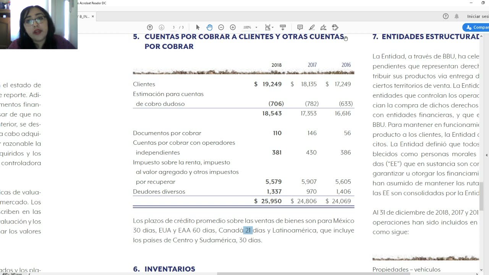Click the 2016 column header
The width and height of the screenshot is (489, 275).
pos(346,65)
